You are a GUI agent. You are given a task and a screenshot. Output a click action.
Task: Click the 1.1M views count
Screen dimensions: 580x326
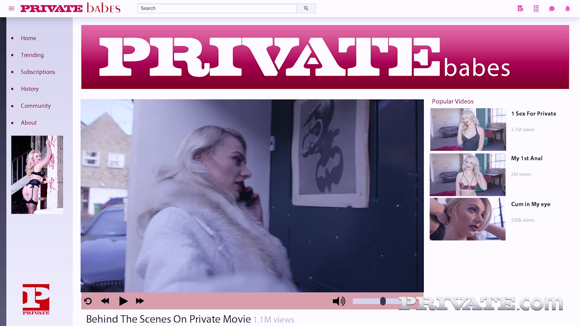pyautogui.click(x=274, y=320)
